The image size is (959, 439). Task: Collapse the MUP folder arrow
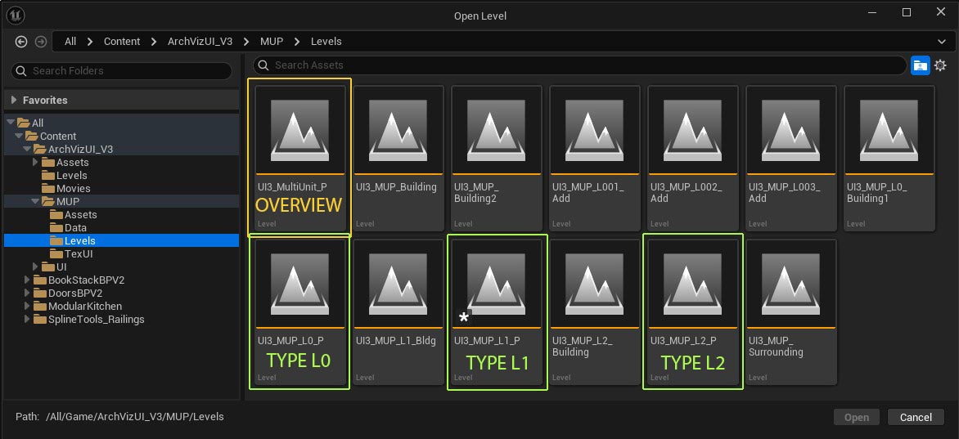coord(35,202)
